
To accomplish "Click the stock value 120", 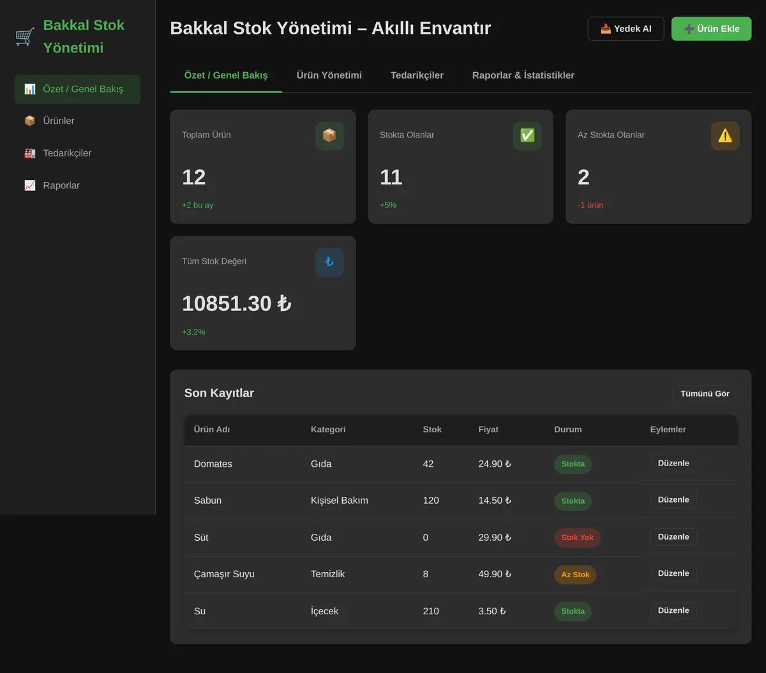I will [x=431, y=500].
